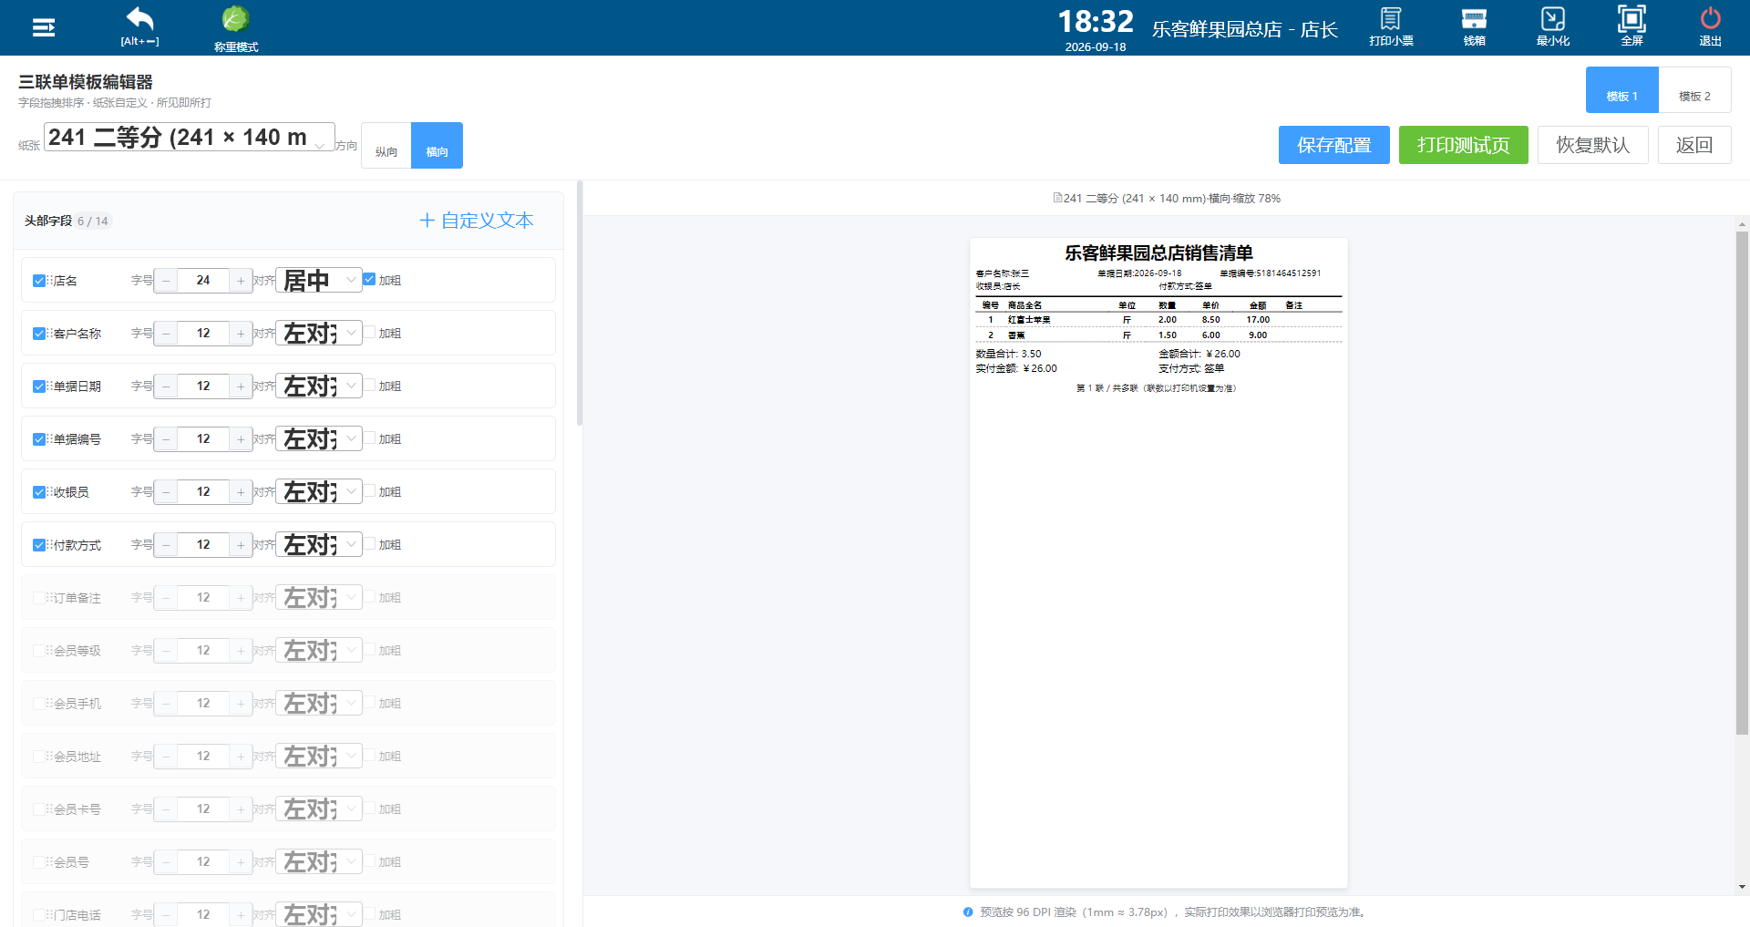Add custom text via plus icon
The height and width of the screenshot is (927, 1750).
point(477,221)
